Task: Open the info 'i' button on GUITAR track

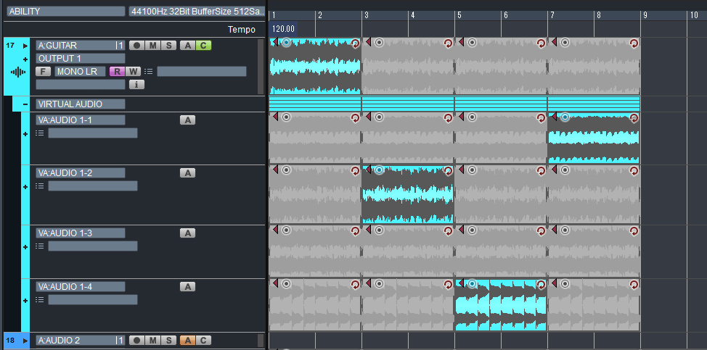Action: coord(136,84)
